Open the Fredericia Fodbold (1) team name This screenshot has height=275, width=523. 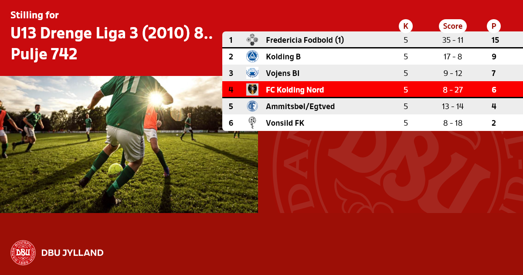(x=305, y=40)
